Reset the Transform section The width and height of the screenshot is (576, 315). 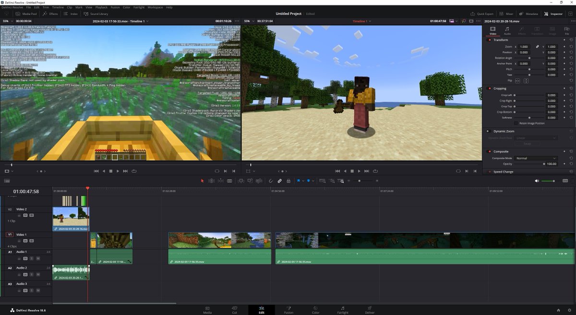click(x=571, y=40)
